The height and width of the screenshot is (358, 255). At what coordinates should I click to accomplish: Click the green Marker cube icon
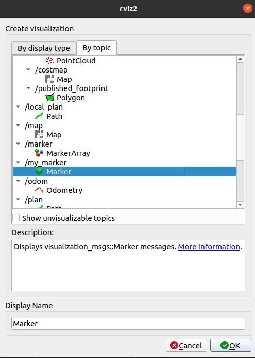click(39, 171)
